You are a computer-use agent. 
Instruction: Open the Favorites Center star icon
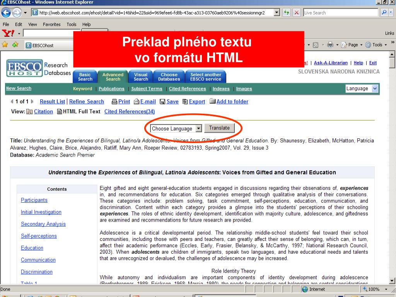[x=5, y=45]
